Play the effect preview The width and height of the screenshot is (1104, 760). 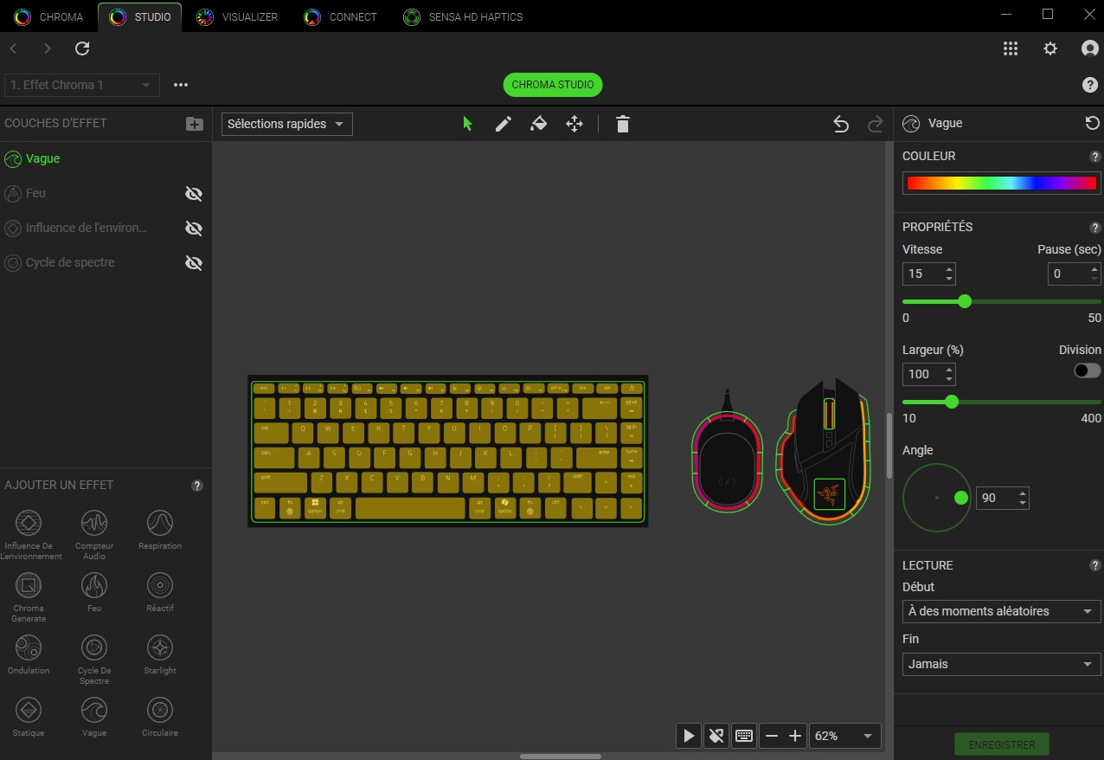[x=689, y=736]
